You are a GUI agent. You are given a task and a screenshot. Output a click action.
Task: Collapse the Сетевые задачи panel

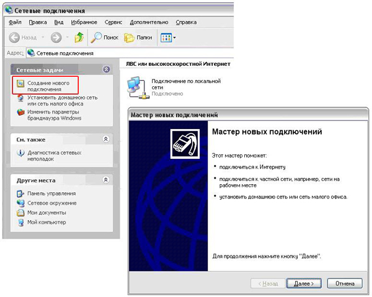click(x=106, y=69)
